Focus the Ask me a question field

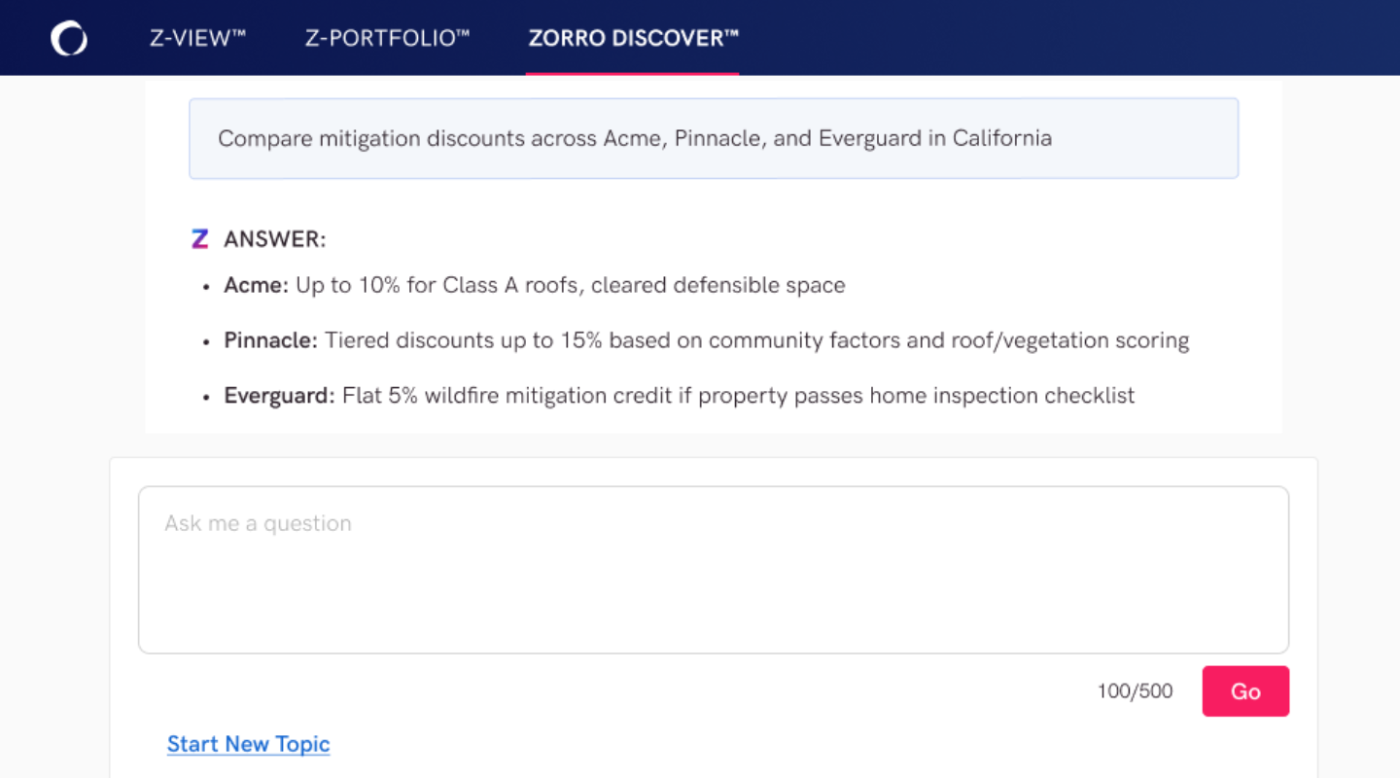click(x=714, y=570)
